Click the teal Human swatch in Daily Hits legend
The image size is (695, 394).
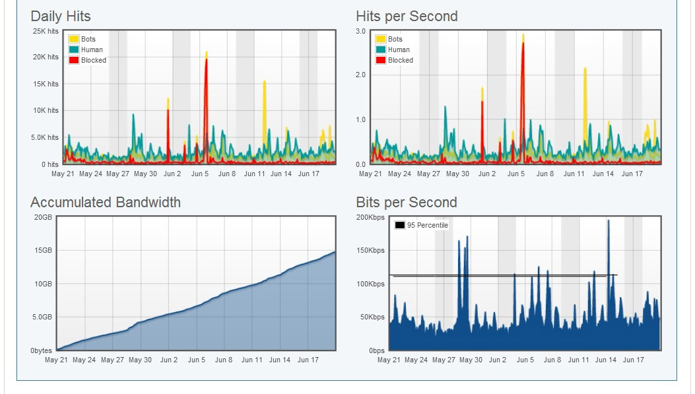click(74, 49)
